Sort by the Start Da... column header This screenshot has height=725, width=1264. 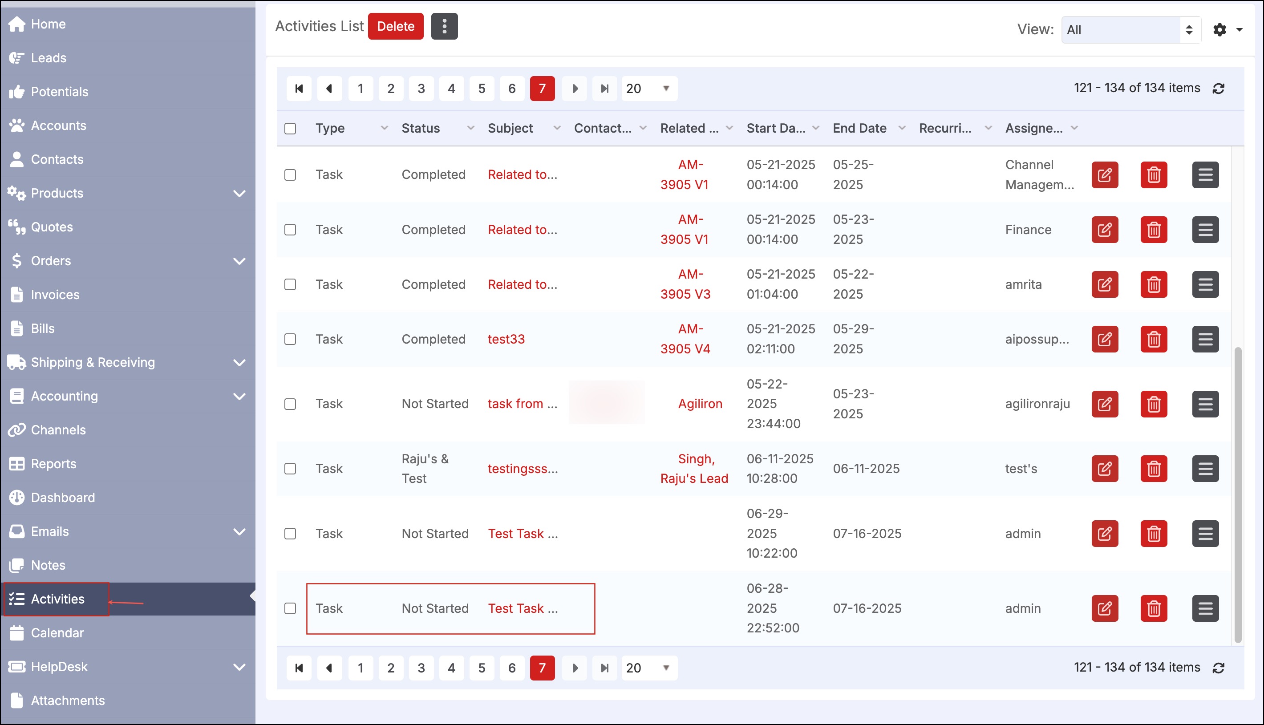[x=776, y=129]
